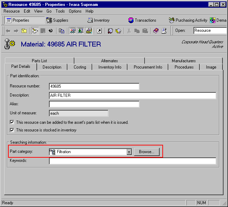Click the Resource number field

pos(94,86)
